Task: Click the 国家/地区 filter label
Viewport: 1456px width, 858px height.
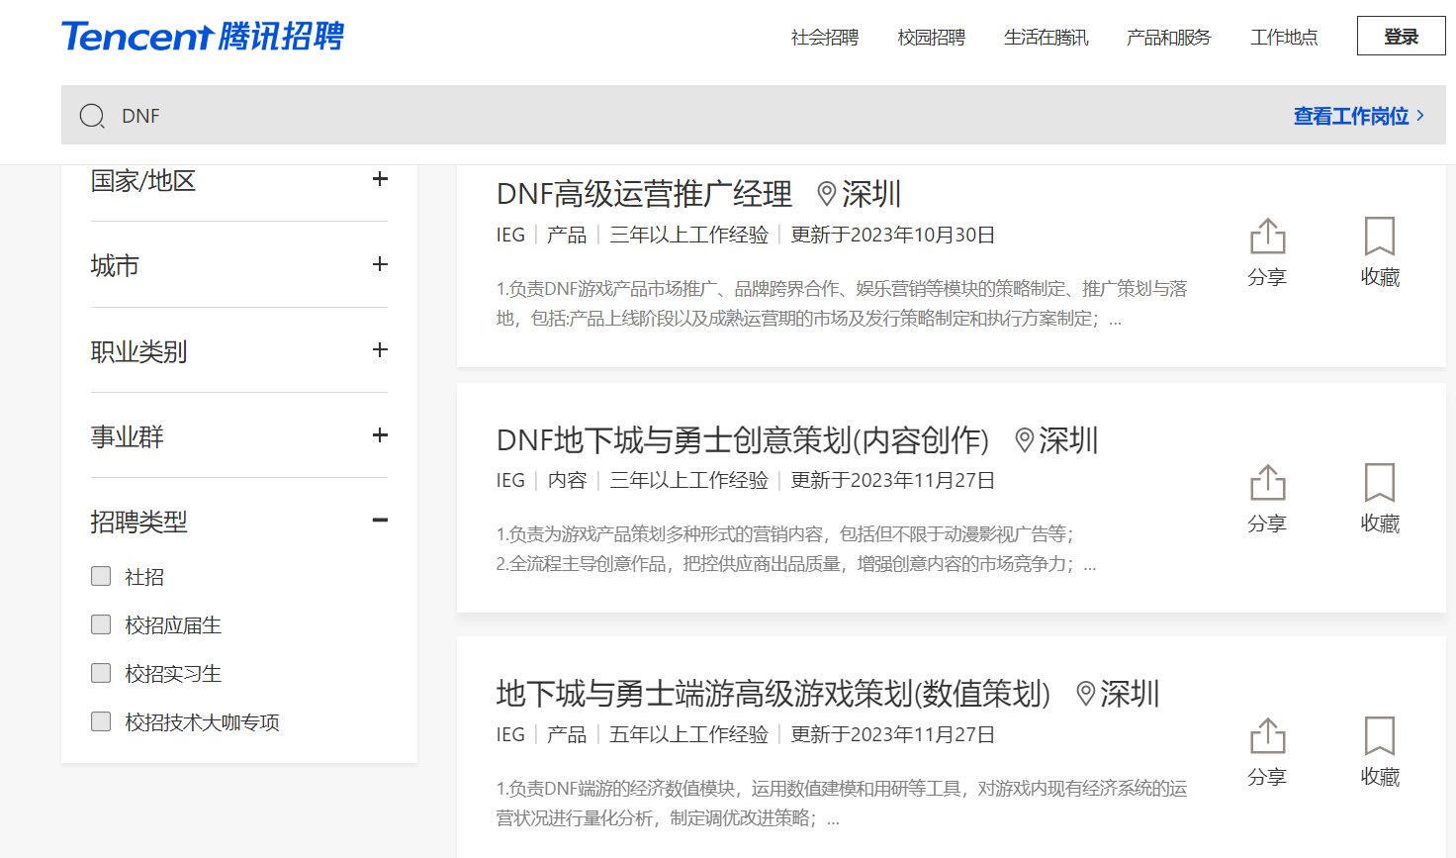Action: coord(143,181)
